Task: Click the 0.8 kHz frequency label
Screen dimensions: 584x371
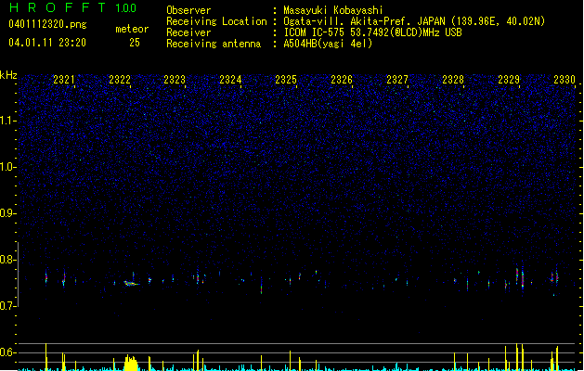Action: [7, 260]
